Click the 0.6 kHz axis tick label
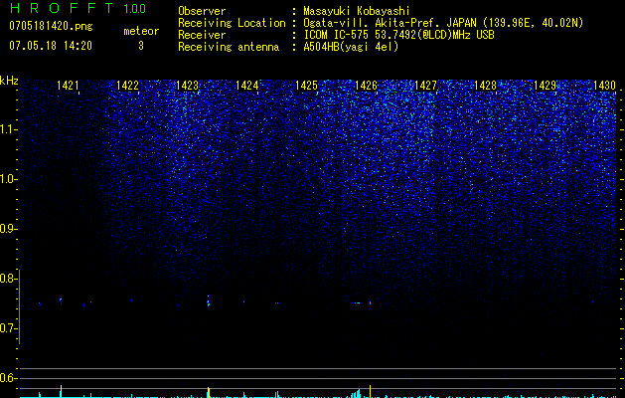 [x=7, y=378]
